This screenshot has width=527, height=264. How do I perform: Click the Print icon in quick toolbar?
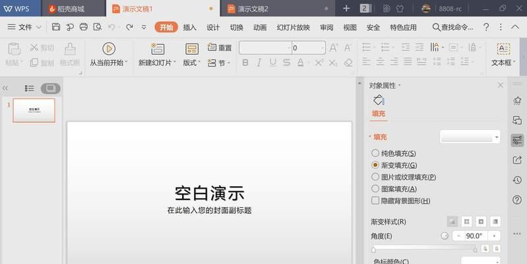pyautogui.click(x=83, y=27)
